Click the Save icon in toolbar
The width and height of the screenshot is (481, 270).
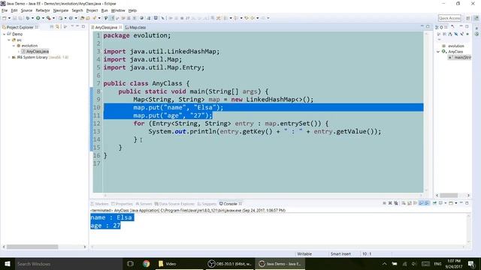click(14, 18)
